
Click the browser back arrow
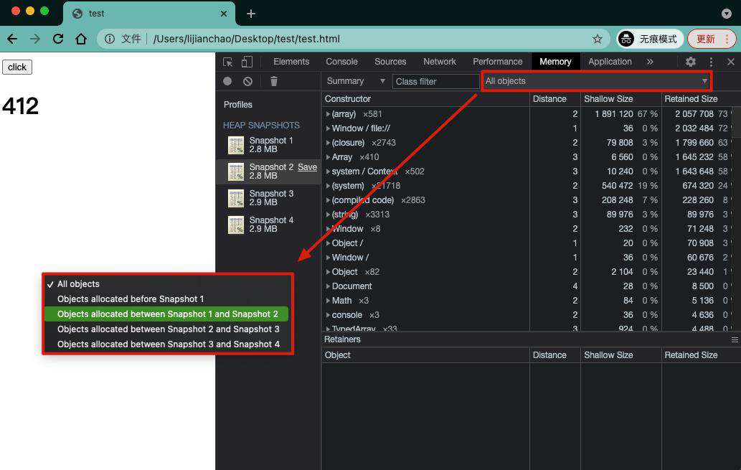pyautogui.click(x=12, y=39)
